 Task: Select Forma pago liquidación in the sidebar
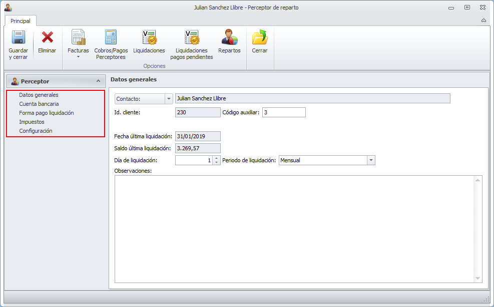point(47,113)
